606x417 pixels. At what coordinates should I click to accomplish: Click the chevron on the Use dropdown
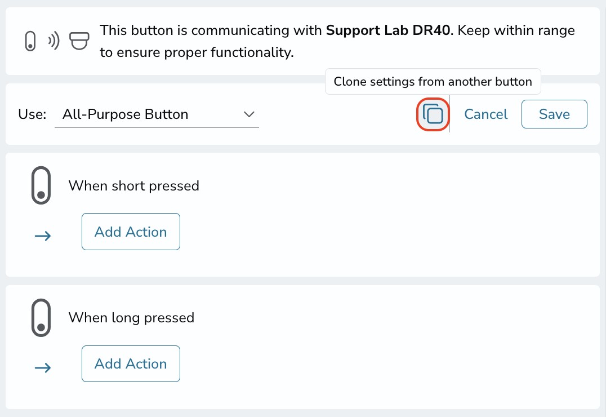pos(249,114)
